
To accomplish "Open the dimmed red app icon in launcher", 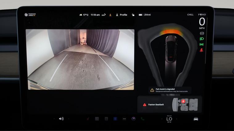I will tap(88, 119).
